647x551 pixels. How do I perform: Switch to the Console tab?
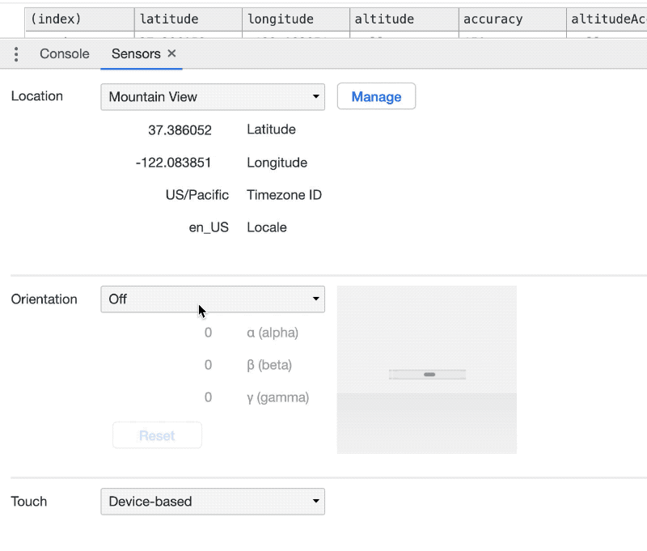pos(64,53)
